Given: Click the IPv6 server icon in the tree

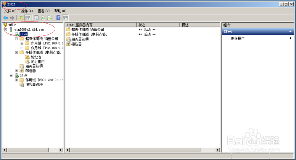Looking at the screenshot, I should [17, 75].
